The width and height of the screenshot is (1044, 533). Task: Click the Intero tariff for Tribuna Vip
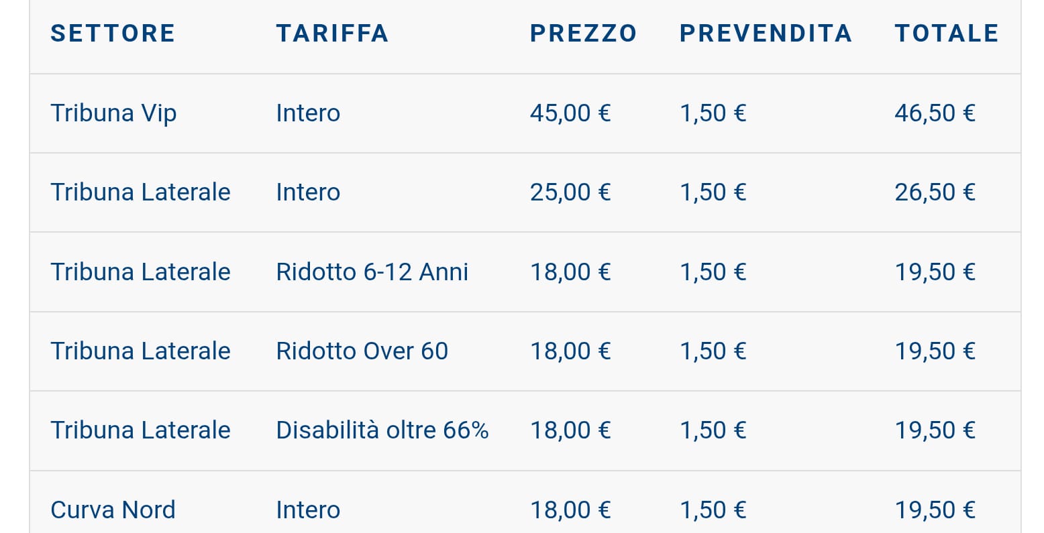pyautogui.click(x=308, y=113)
